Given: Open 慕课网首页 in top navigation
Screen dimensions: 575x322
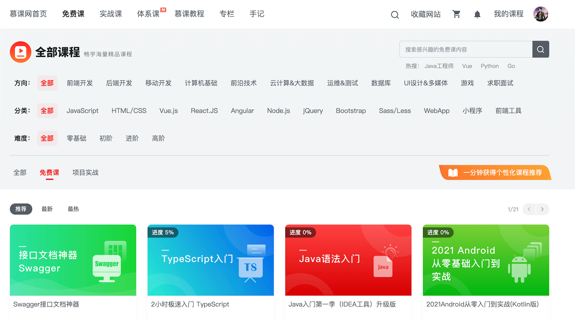Looking at the screenshot, I should point(29,14).
